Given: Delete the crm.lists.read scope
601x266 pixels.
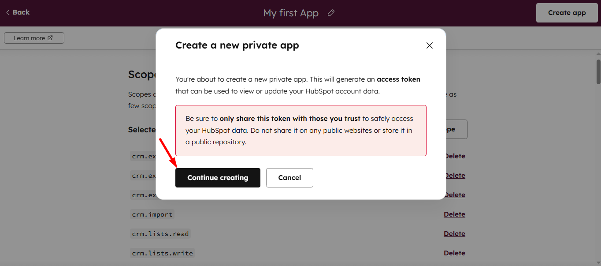Looking at the screenshot, I should point(454,234).
